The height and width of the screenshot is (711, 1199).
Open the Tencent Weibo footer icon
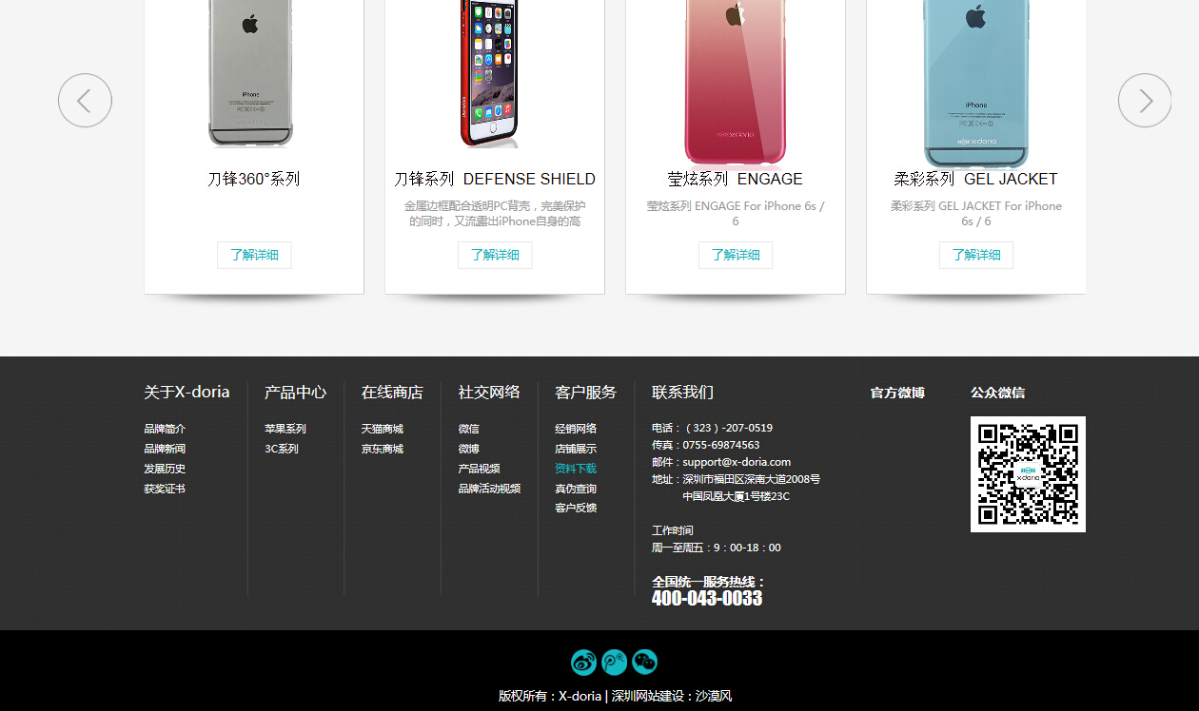(x=615, y=662)
